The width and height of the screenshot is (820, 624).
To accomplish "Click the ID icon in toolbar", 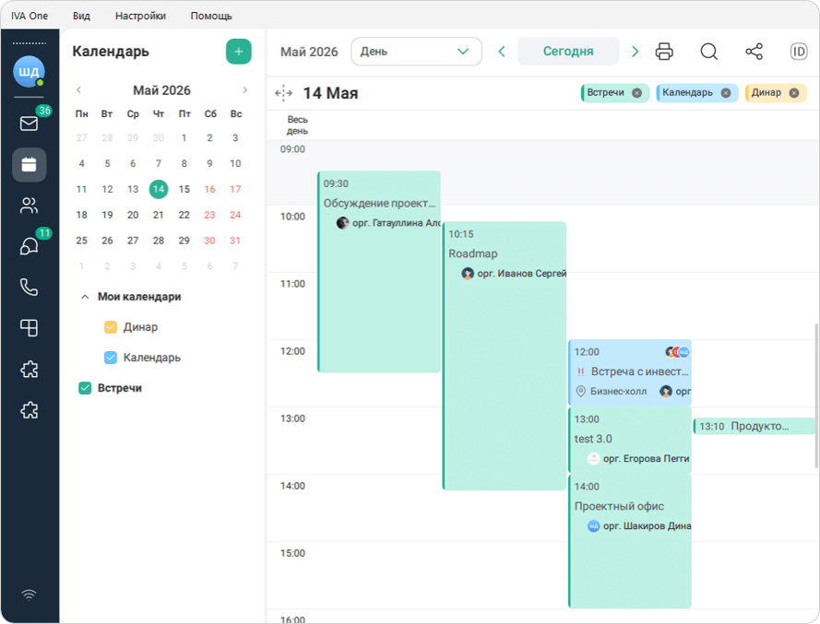I will (x=799, y=52).
